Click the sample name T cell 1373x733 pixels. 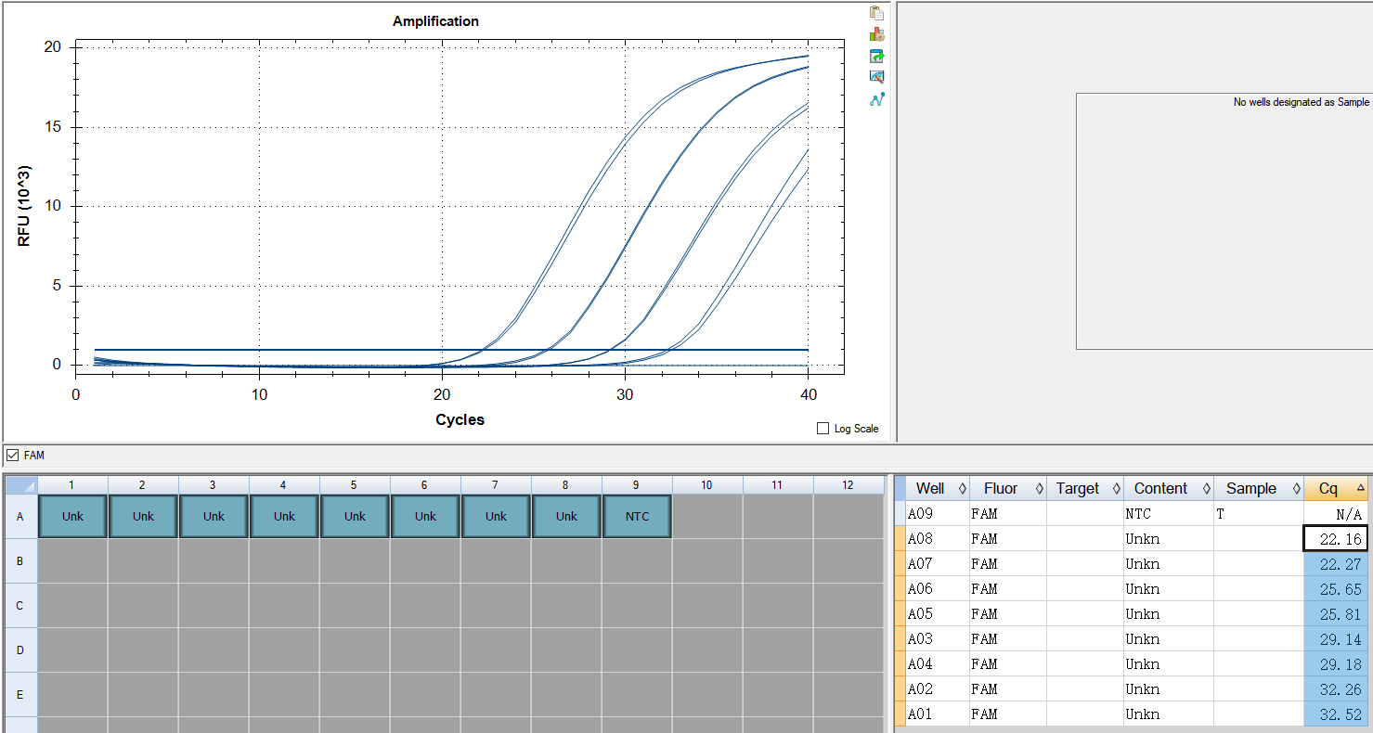tap(1259, 514)
